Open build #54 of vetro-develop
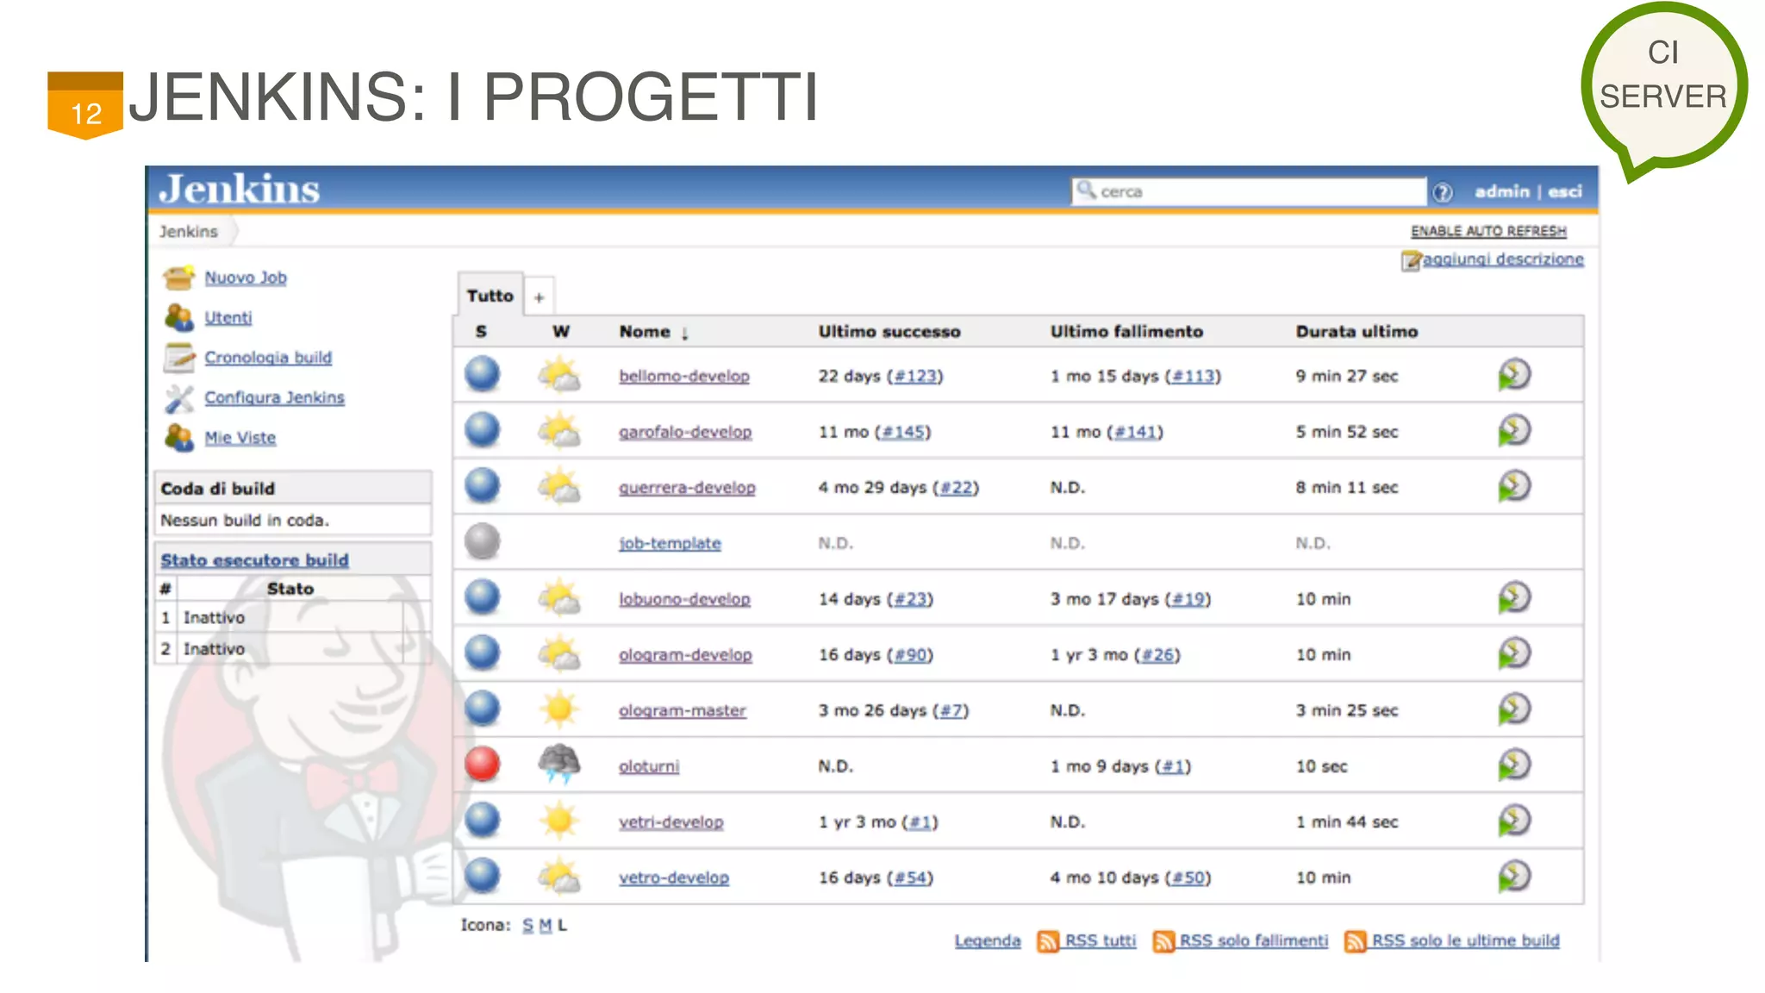Image resolution: width=1765 pixels, height=993 pixels. [x=910, y=878]
